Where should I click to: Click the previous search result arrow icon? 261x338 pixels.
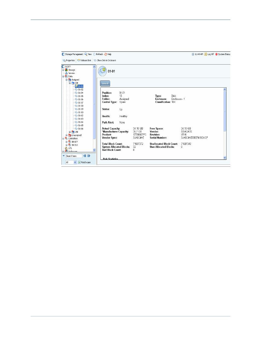tap(85, 156)
